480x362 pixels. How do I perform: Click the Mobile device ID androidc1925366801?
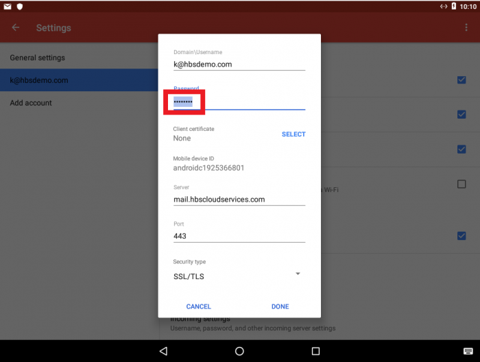pos(208,168)
